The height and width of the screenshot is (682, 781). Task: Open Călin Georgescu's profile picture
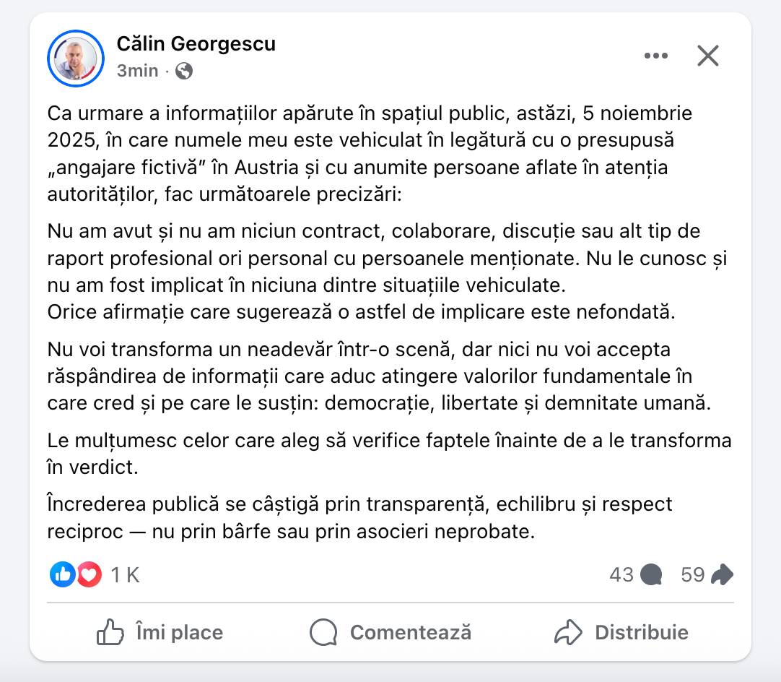coord(76,59)
